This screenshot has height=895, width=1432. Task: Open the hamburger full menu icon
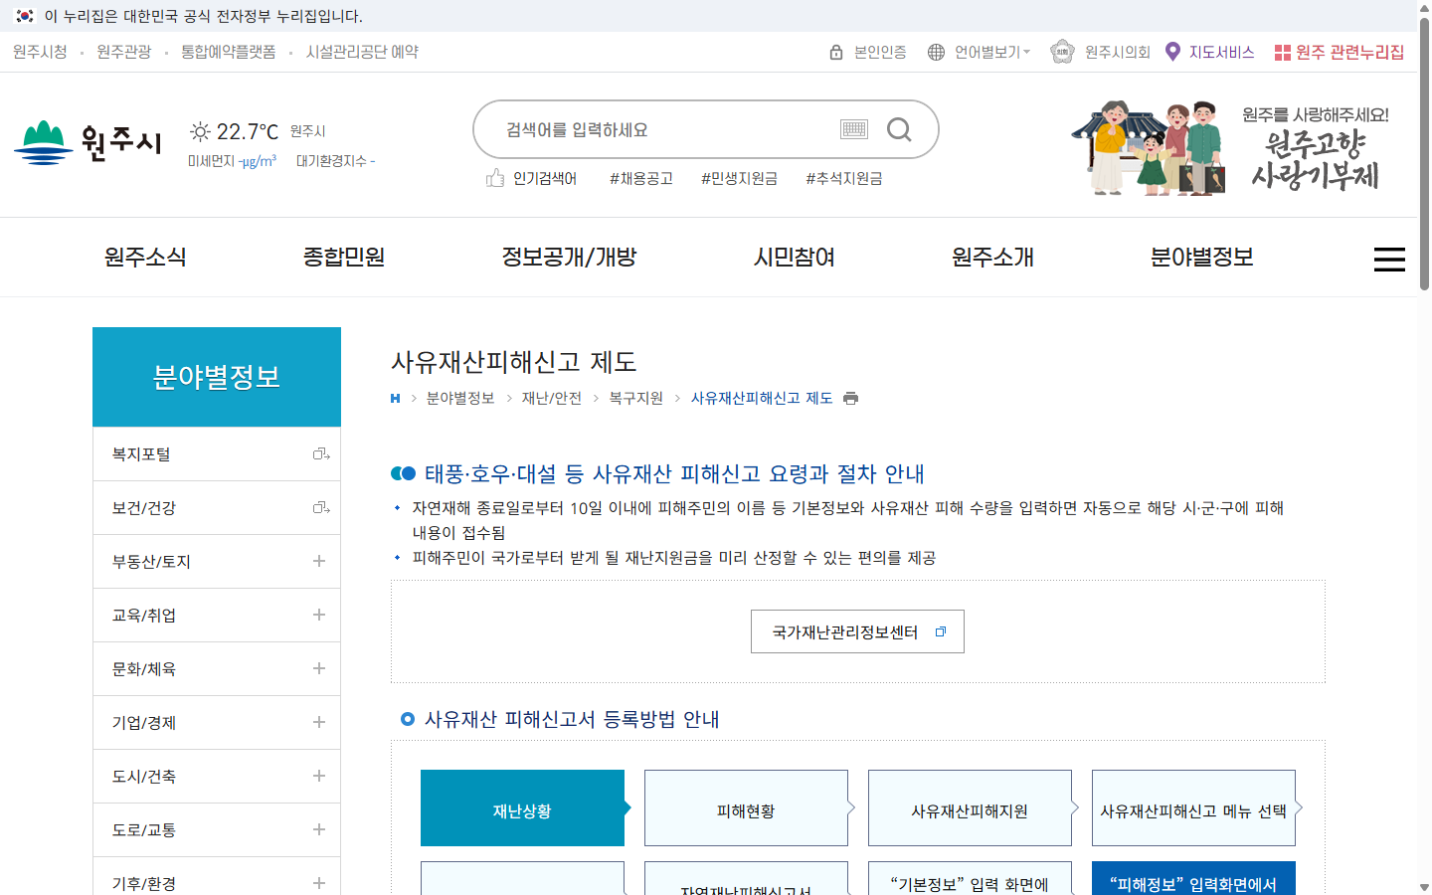click(1389, 259)
